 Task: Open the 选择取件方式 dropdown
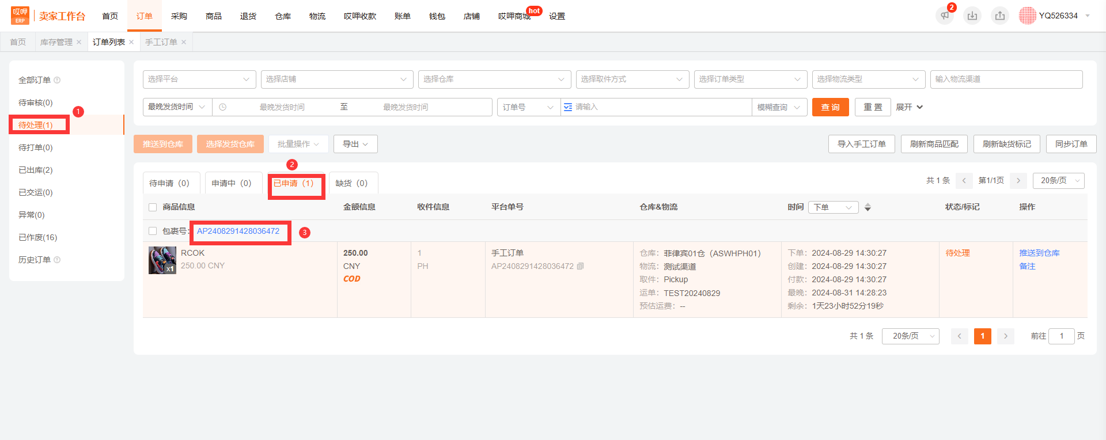[632, 79]
